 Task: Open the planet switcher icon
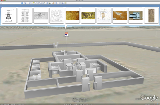point(53,3)
